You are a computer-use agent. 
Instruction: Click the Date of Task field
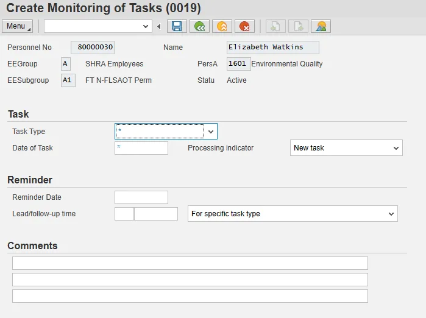pyautogui.click(x=141, y=148)
